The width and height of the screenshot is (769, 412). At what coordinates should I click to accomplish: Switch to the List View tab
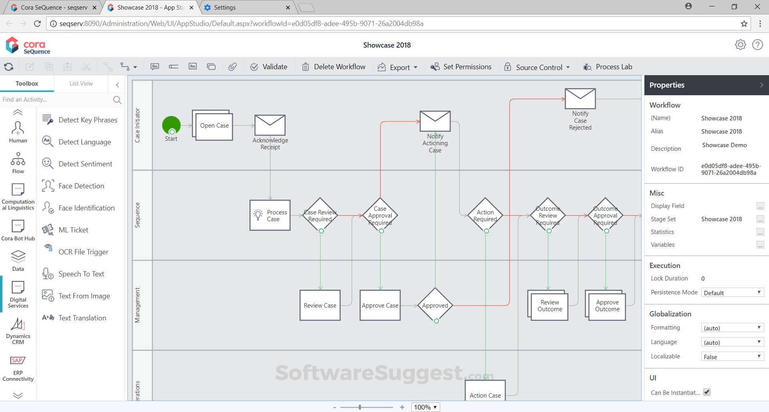click(81, 83)
